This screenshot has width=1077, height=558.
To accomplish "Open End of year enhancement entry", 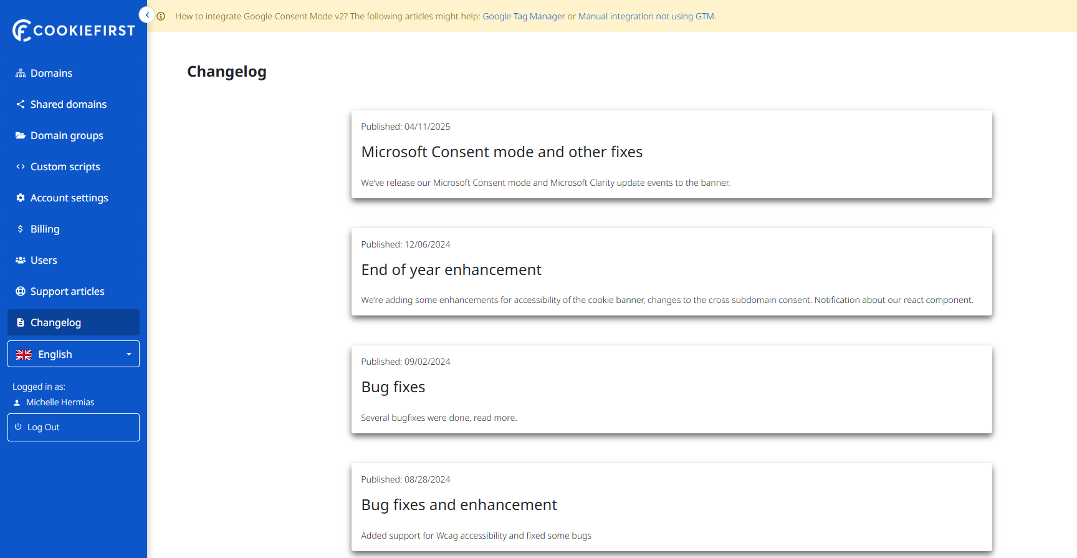I will click(x=451, y=270).
